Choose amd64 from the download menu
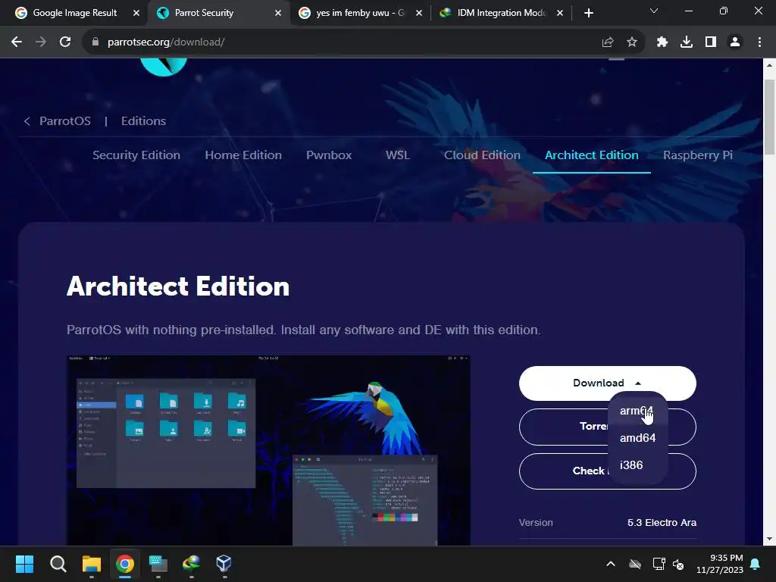Image resolution: width=776 pixels, height=582 pixels. [637, 438]
